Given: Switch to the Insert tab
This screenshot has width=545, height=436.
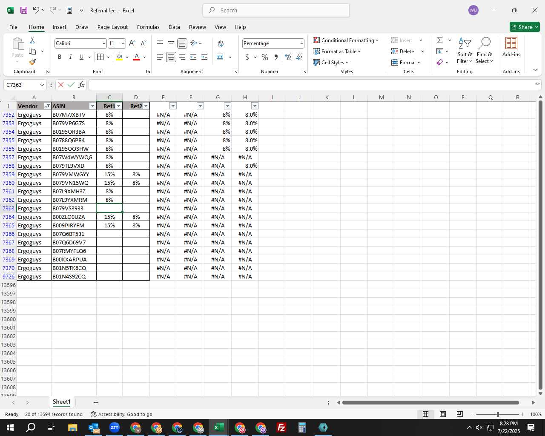Looking at the screenshot, I should 60,27.
